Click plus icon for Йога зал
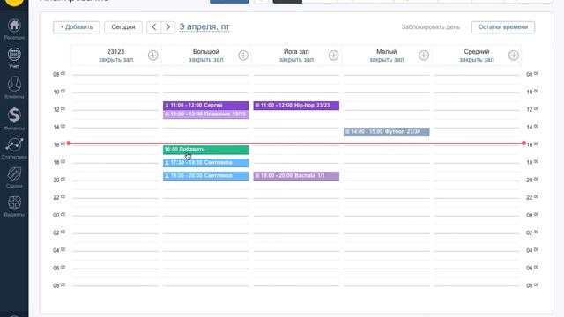 point(333,55)
